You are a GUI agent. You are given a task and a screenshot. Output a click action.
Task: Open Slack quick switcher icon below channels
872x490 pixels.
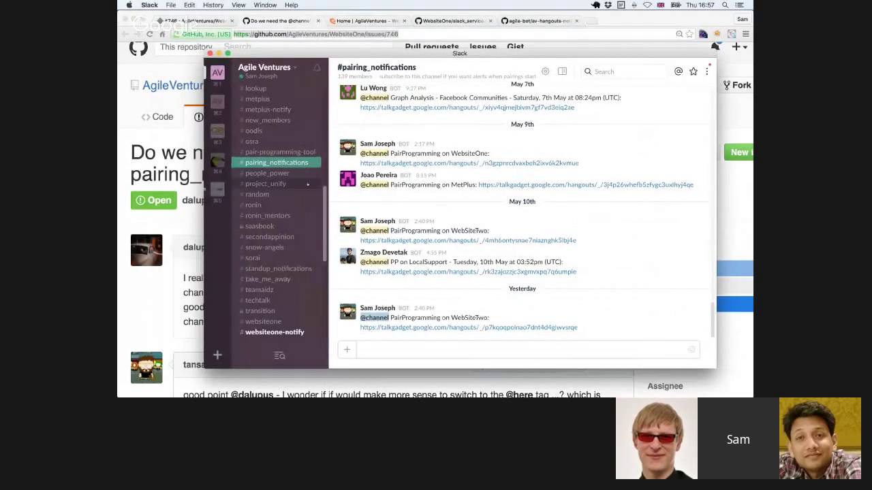tap(279, 355)
